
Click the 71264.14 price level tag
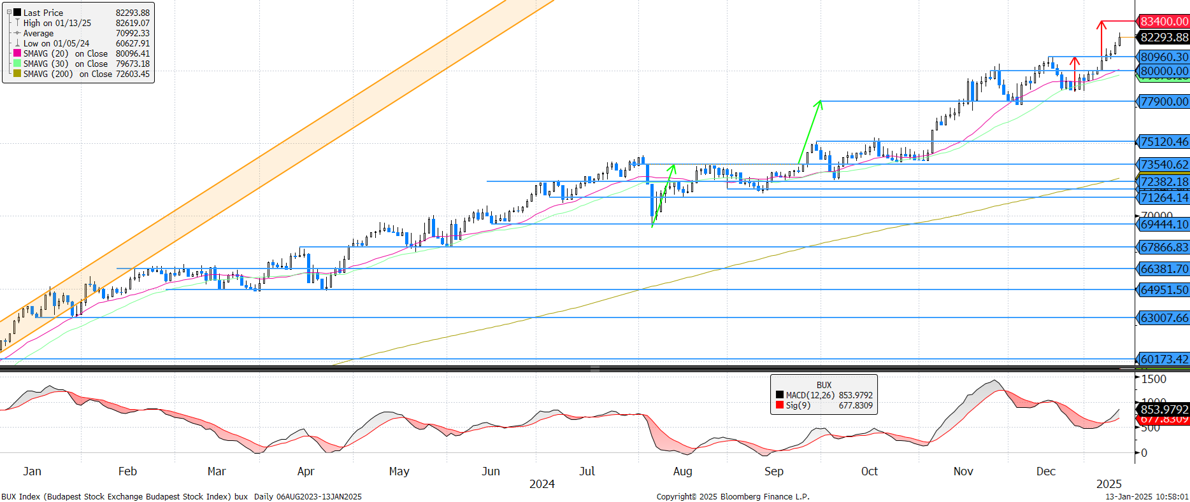pyautogui.click(x=1164, y=198)
